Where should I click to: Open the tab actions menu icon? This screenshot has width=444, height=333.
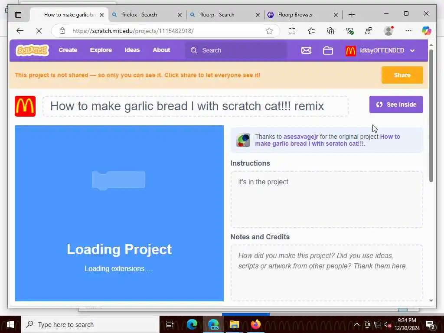(18, 15)
